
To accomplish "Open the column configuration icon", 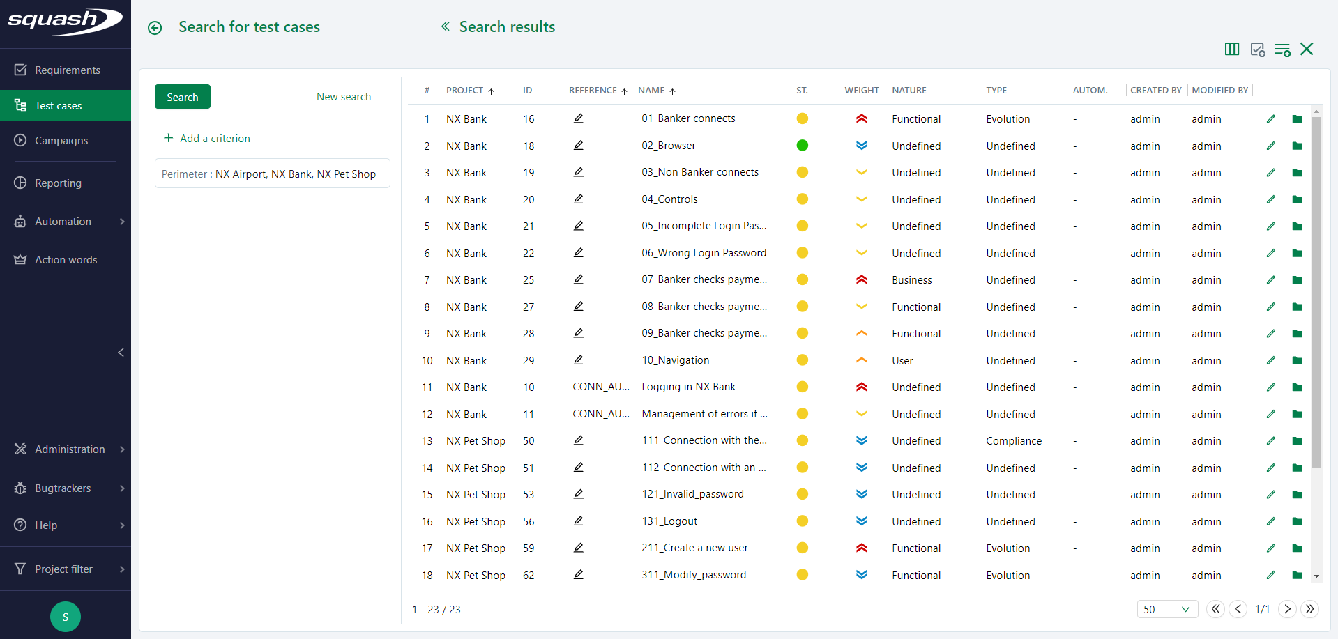I will click(1231, 49).
